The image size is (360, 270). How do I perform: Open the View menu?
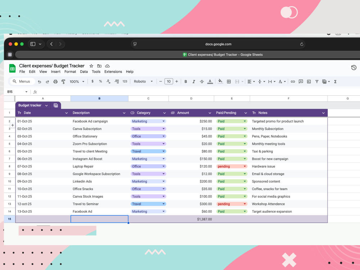[x=43, y=72]
